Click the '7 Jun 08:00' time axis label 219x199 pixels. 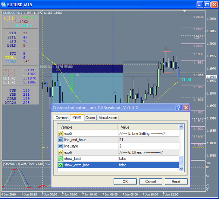[130, 194]
